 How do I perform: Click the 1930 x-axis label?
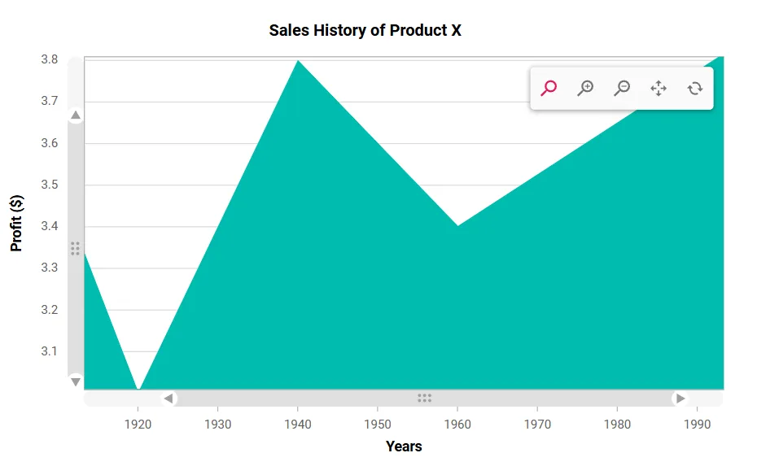pos(217,425)
